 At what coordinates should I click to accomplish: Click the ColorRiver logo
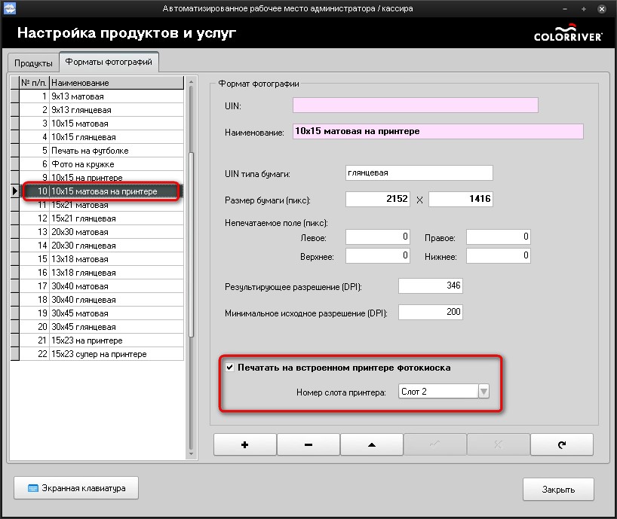(567, 34)
